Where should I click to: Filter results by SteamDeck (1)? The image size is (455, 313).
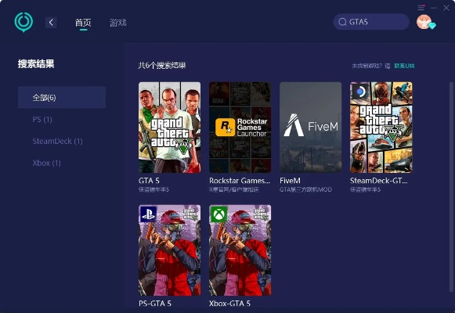click(57, 141)
